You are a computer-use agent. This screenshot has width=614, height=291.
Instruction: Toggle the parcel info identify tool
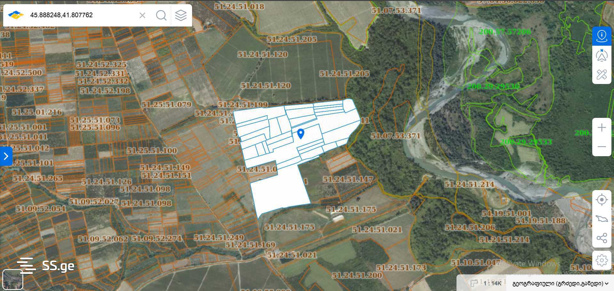pos(602,36)
